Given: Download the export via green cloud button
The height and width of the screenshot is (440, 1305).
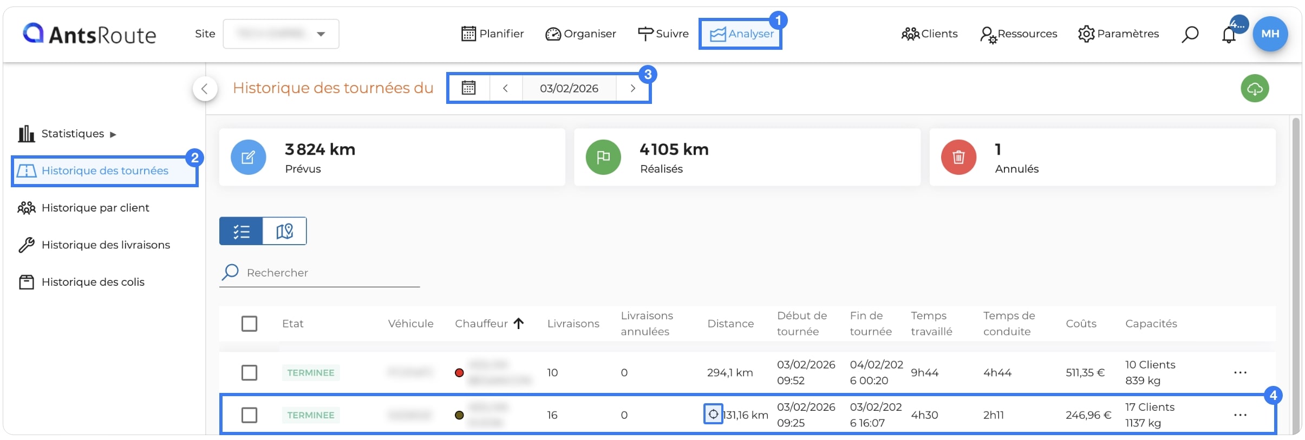Looking at the screenshot, I should click(x=1255, y=89).
